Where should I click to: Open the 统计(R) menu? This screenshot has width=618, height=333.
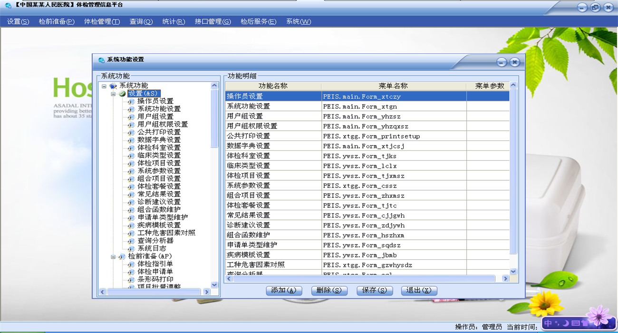coord(174,21)
